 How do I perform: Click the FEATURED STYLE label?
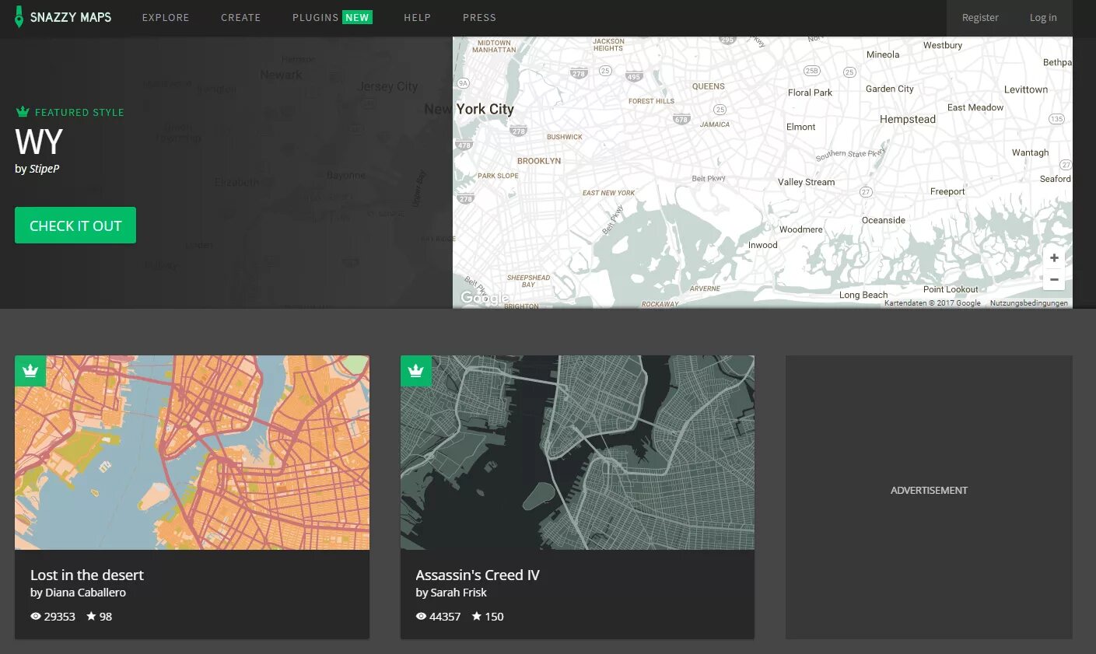79,113
